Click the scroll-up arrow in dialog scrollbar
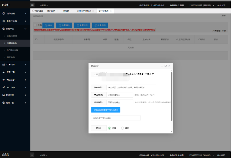Viewport: 231px width, 158px height. 172,71
